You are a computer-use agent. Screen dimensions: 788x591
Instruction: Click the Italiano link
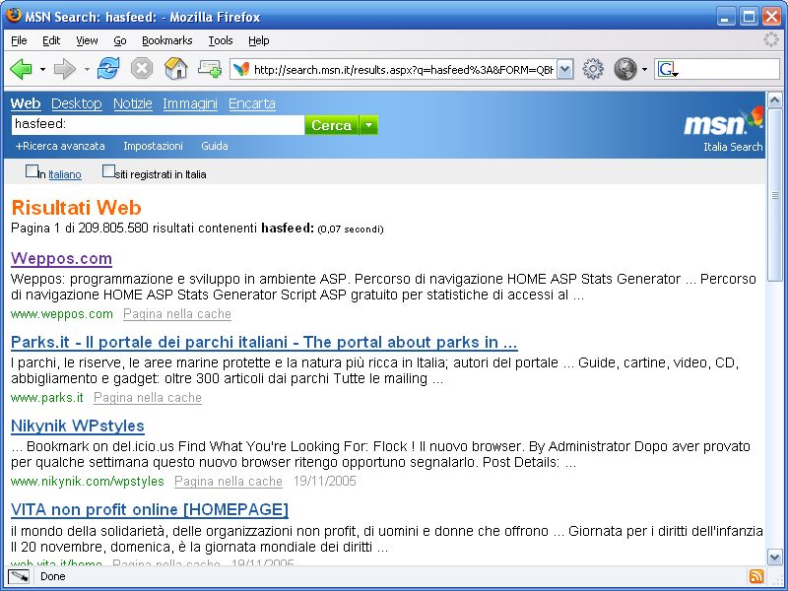(x=65, y=174)
